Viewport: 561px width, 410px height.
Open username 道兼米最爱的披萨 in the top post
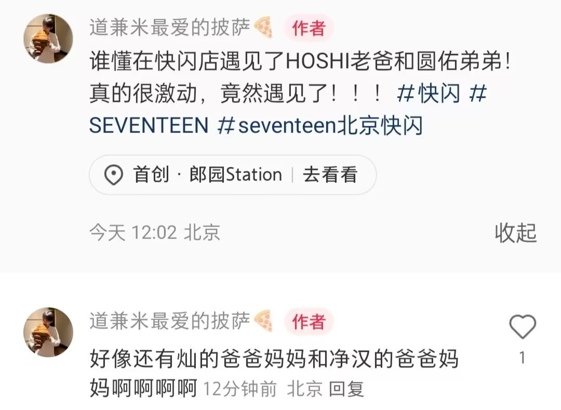click(169, 28)
